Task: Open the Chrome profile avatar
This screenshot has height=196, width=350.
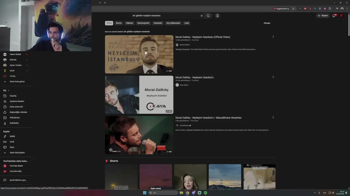Action: 342,8
